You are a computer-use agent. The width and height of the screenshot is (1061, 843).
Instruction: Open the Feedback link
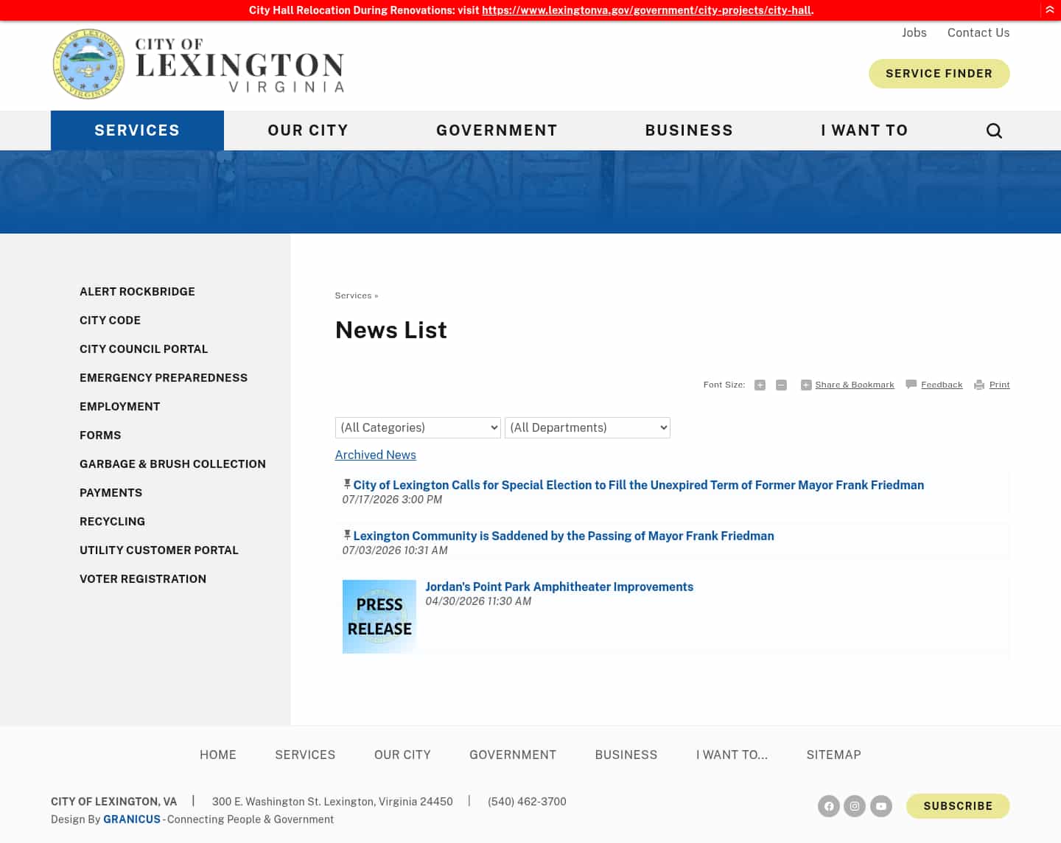pos(942,385)
